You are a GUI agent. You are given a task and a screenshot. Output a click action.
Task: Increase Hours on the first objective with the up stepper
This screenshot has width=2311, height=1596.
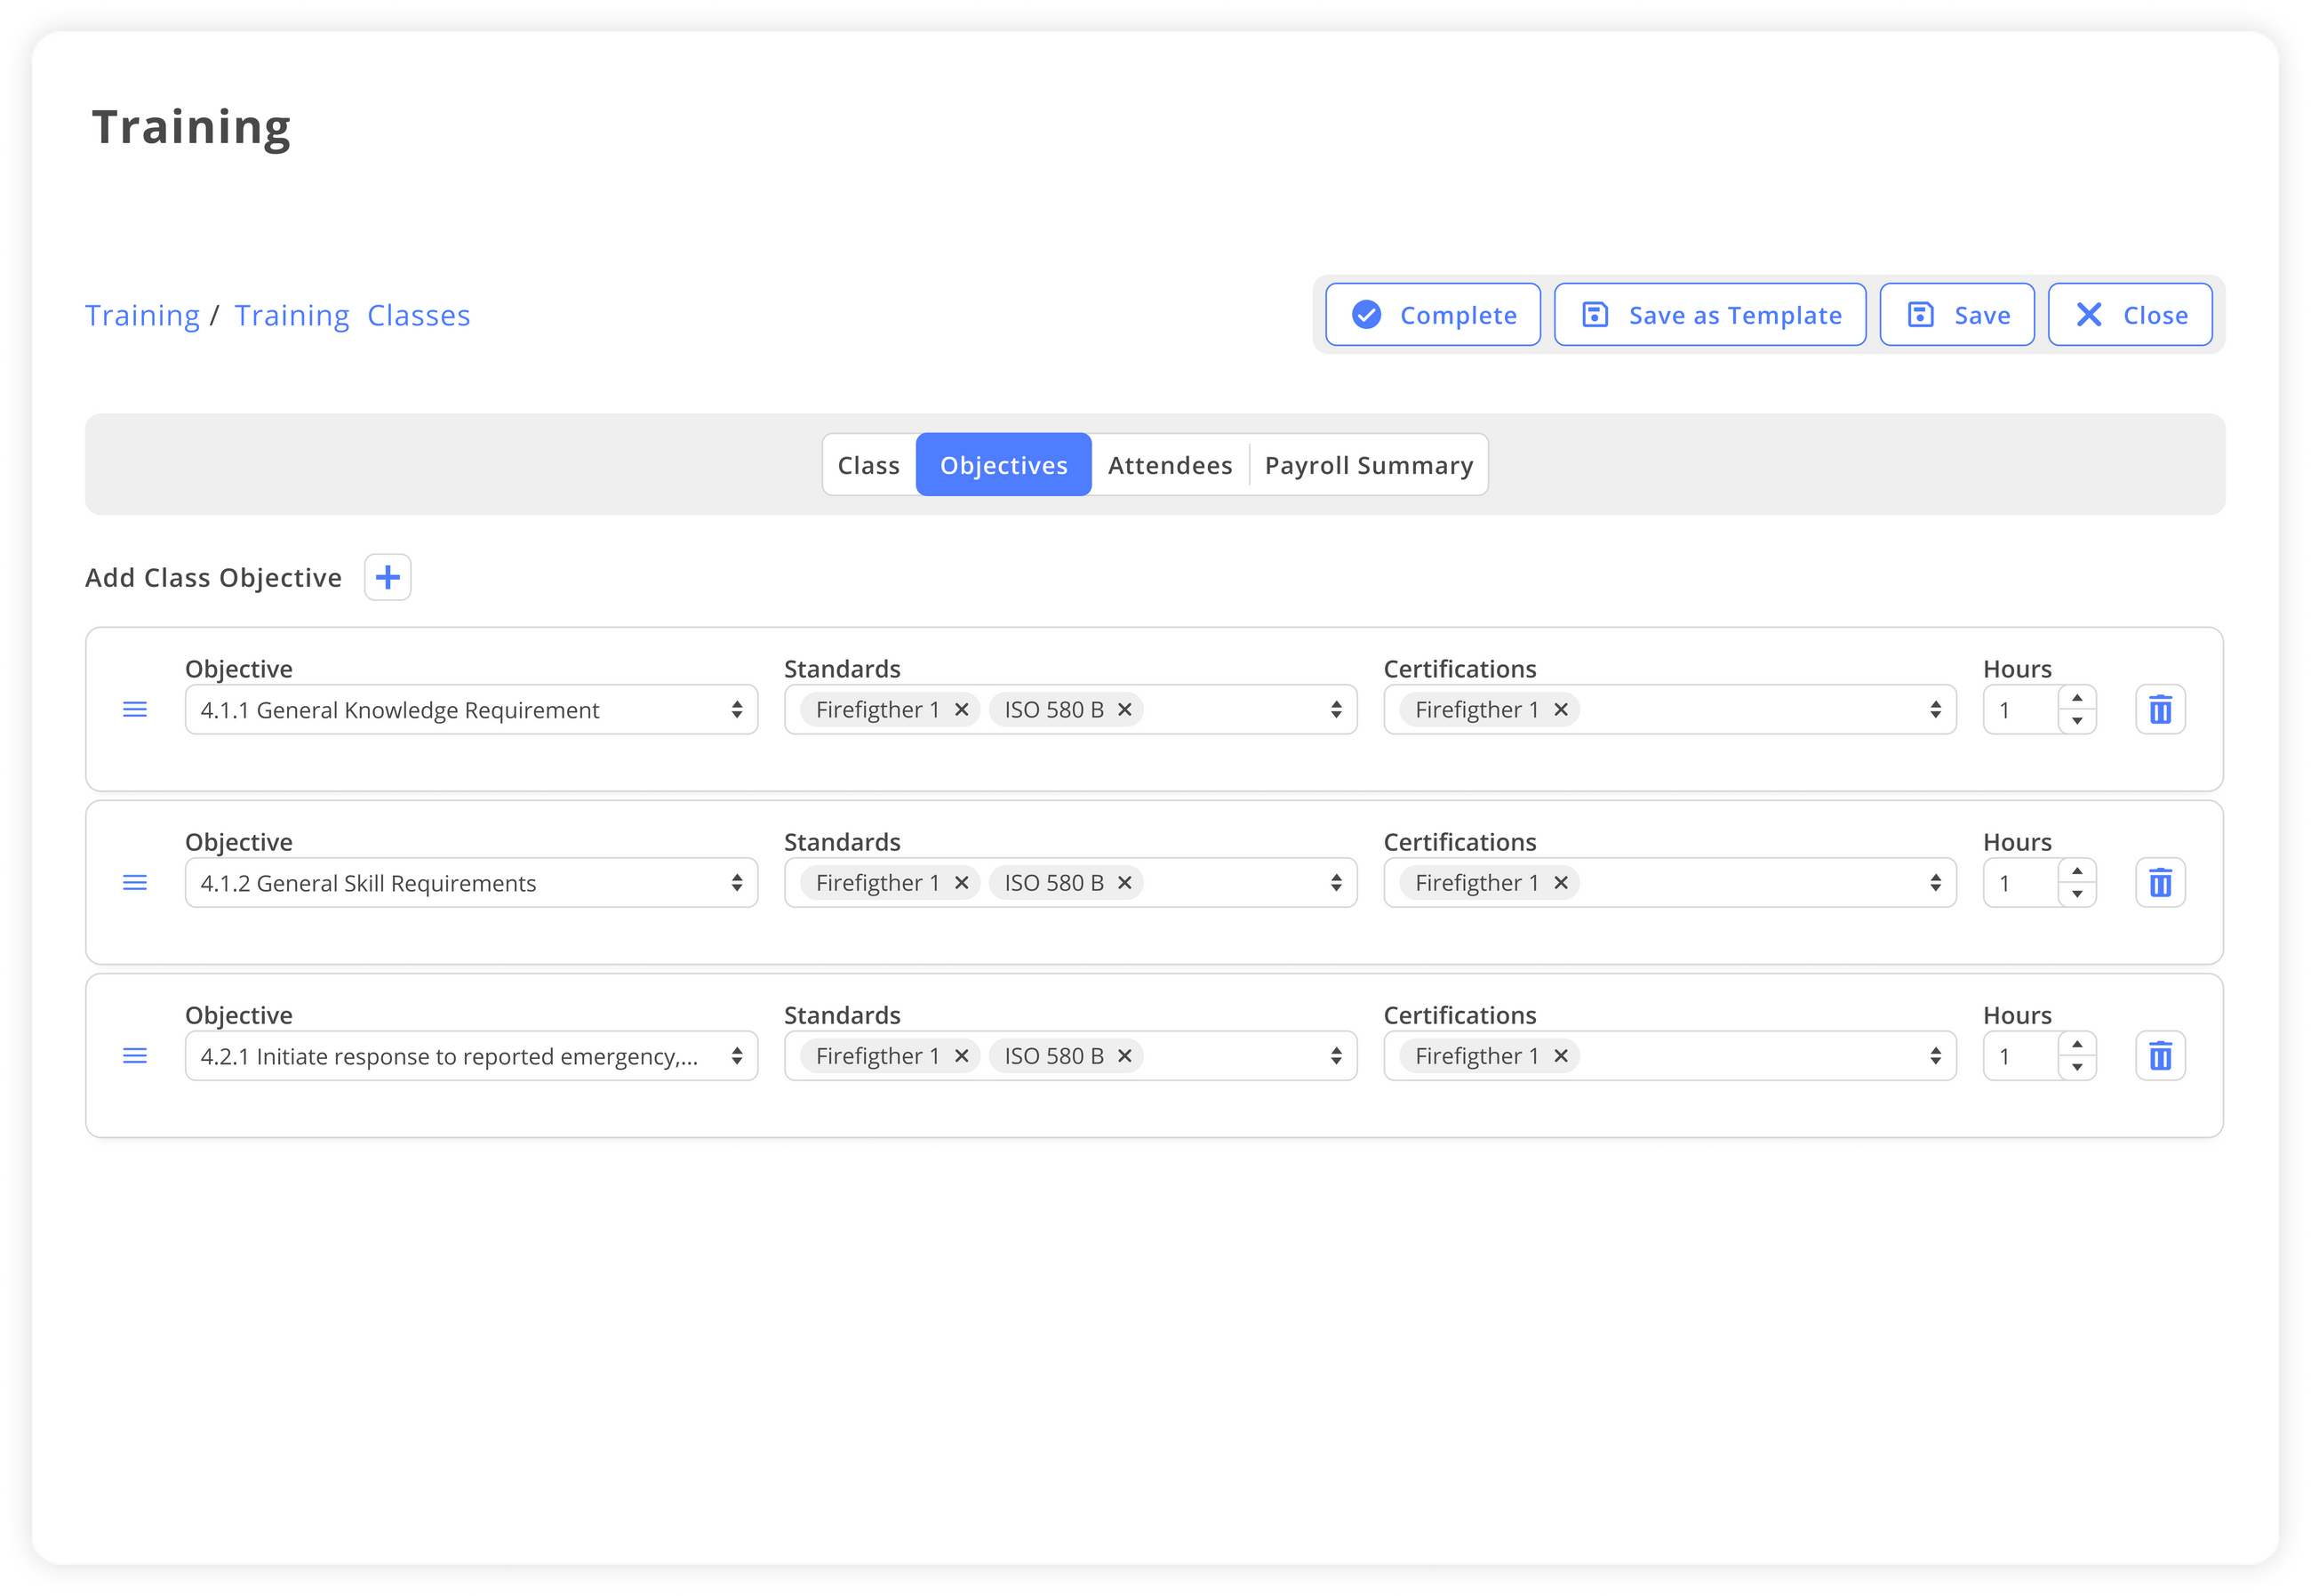2077,697
